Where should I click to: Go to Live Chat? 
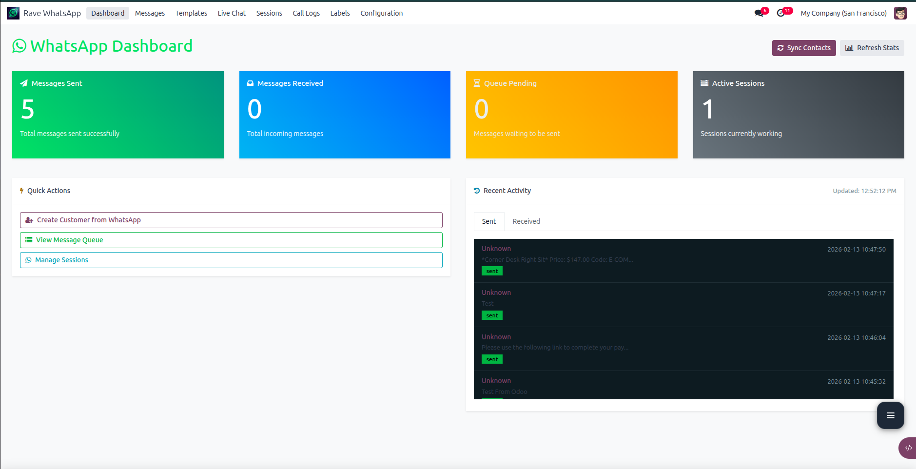click(232, 13)
